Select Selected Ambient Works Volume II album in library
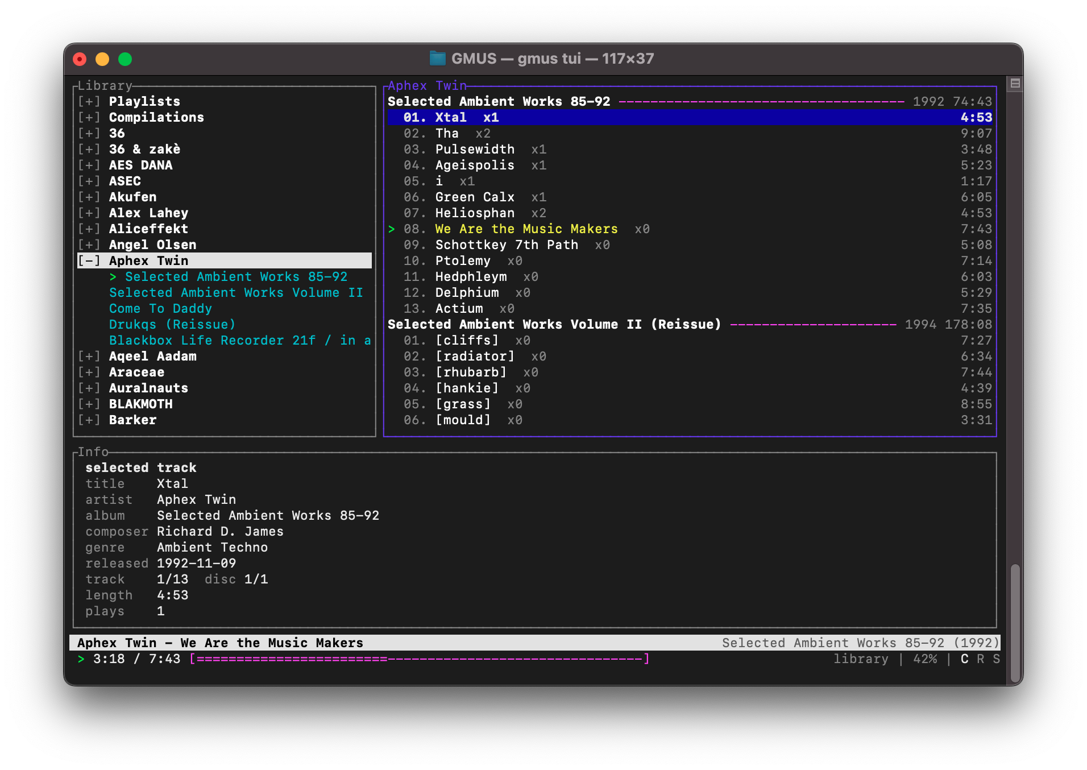This screenshot has width=1087, height=770. pos(236,293)
